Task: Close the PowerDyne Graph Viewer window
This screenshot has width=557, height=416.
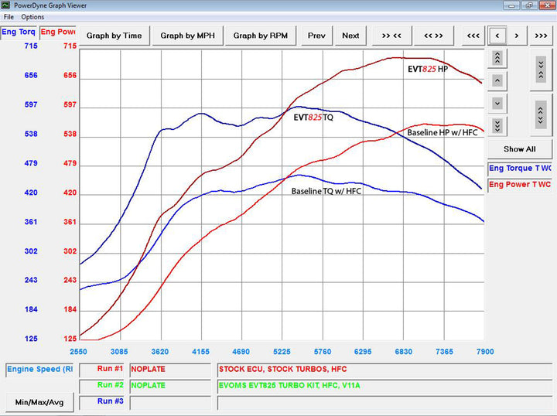Action: click(x=547, y=5)
